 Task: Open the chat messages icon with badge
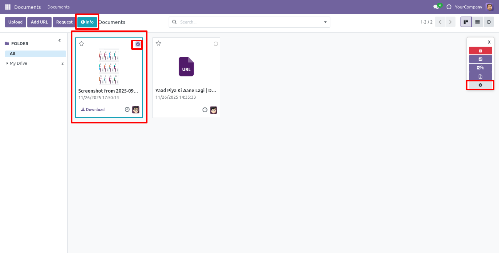tap(436, 7)
